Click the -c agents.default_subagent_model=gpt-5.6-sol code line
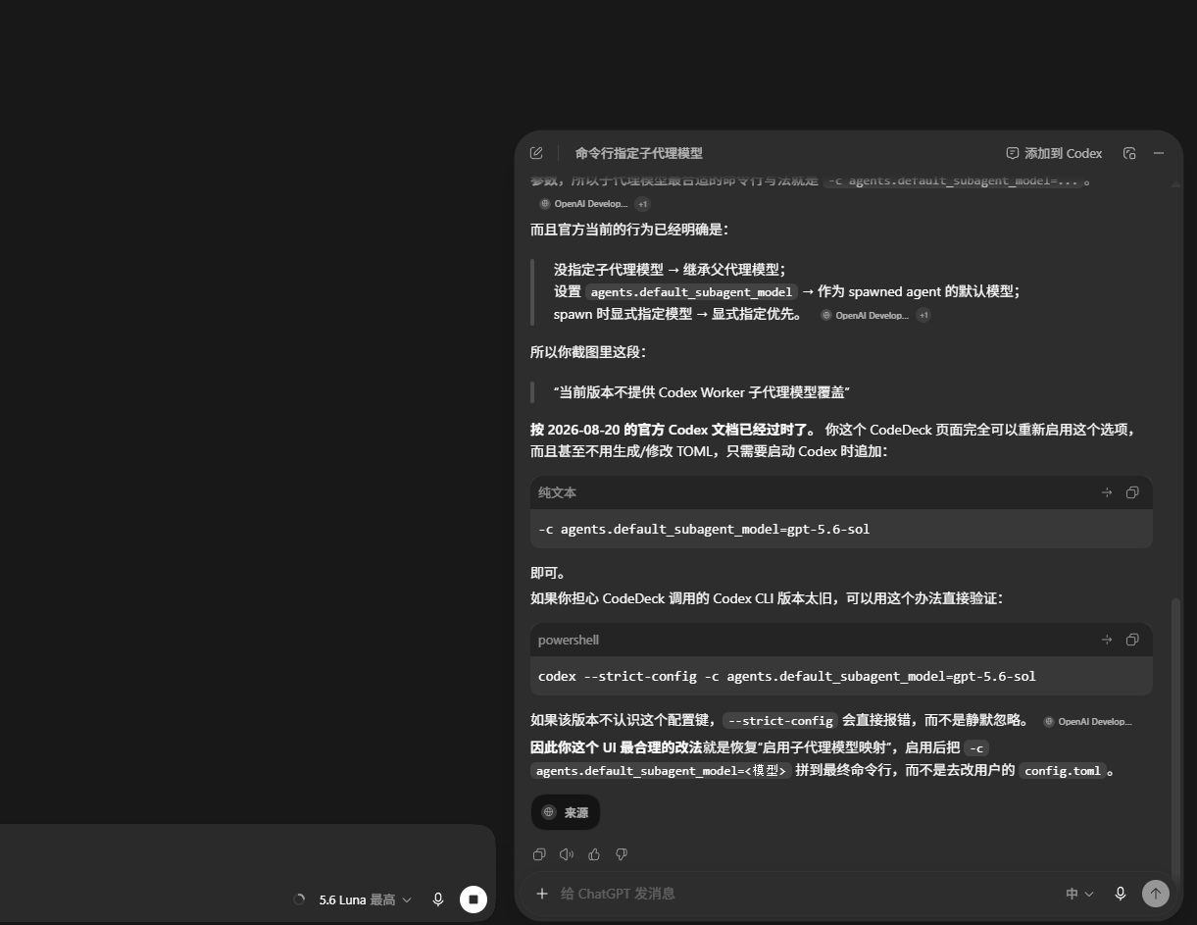Image resolution: width=1197 pixels, height=925 pixels. click(x=704, y=529)
